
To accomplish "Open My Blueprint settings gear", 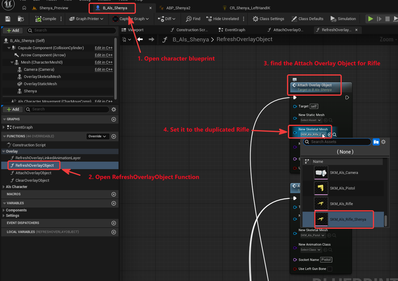I will click(x=114, y=109).
